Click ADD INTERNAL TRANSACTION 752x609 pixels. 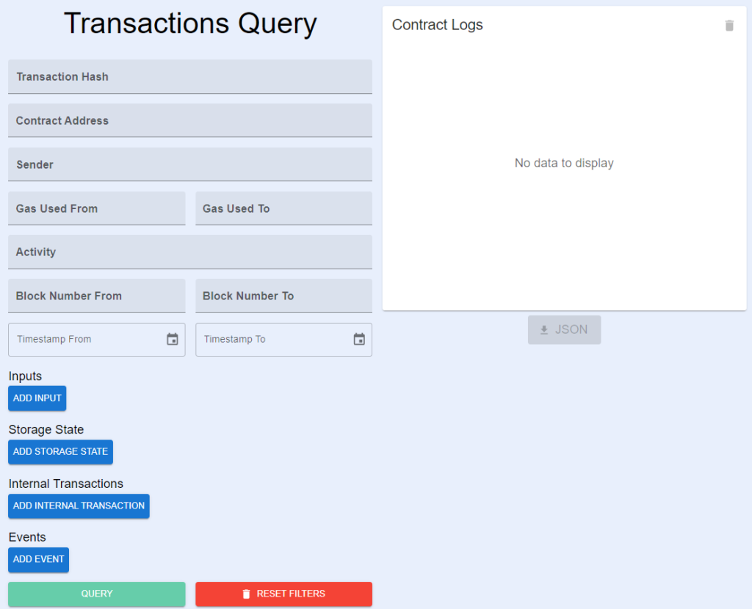79,506
